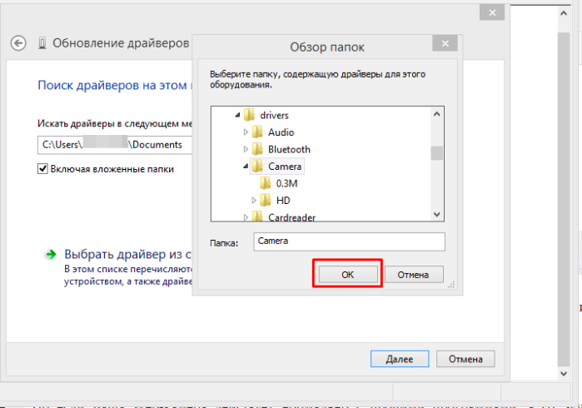Image resolution: width=582 pixels, height=408 pixels.
Task: Expand the Audio folder node
Action: (x=246, y=132)
